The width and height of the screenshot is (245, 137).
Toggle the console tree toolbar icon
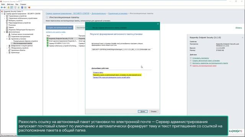(x=12, y=8)
